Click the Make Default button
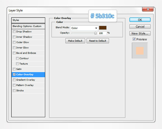Image resolution: width=162 pixels, height=129 pixels. point(75,41)
